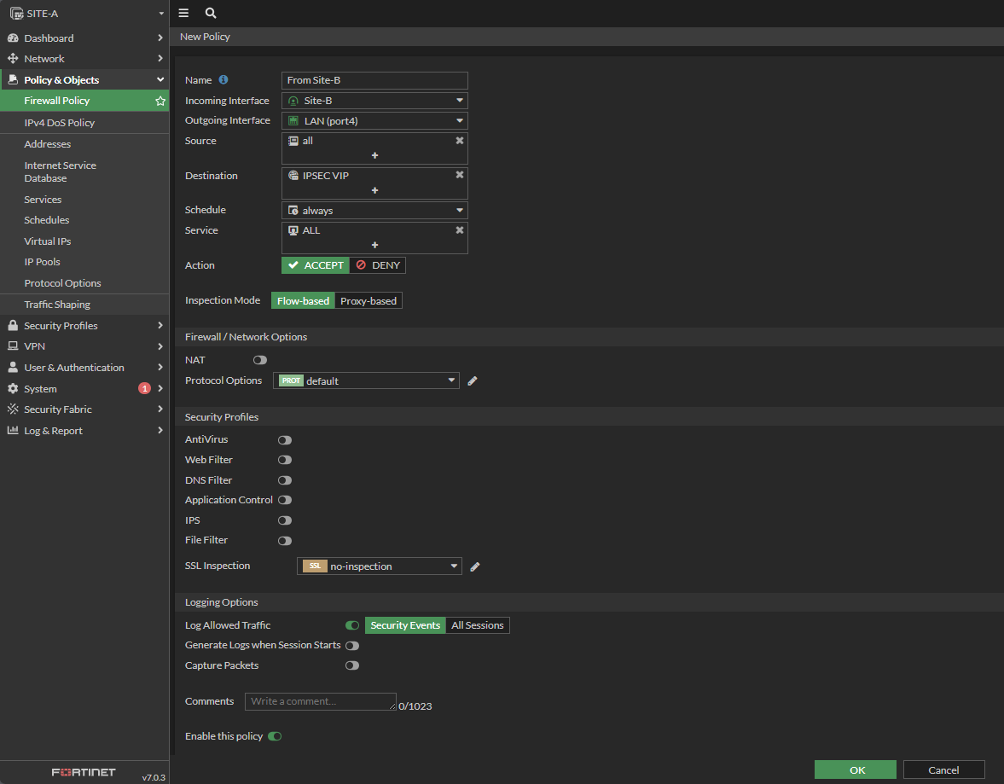The image size is (1004, 784).
Task: Click the hamburger menu icon
Action: point(183,14)
